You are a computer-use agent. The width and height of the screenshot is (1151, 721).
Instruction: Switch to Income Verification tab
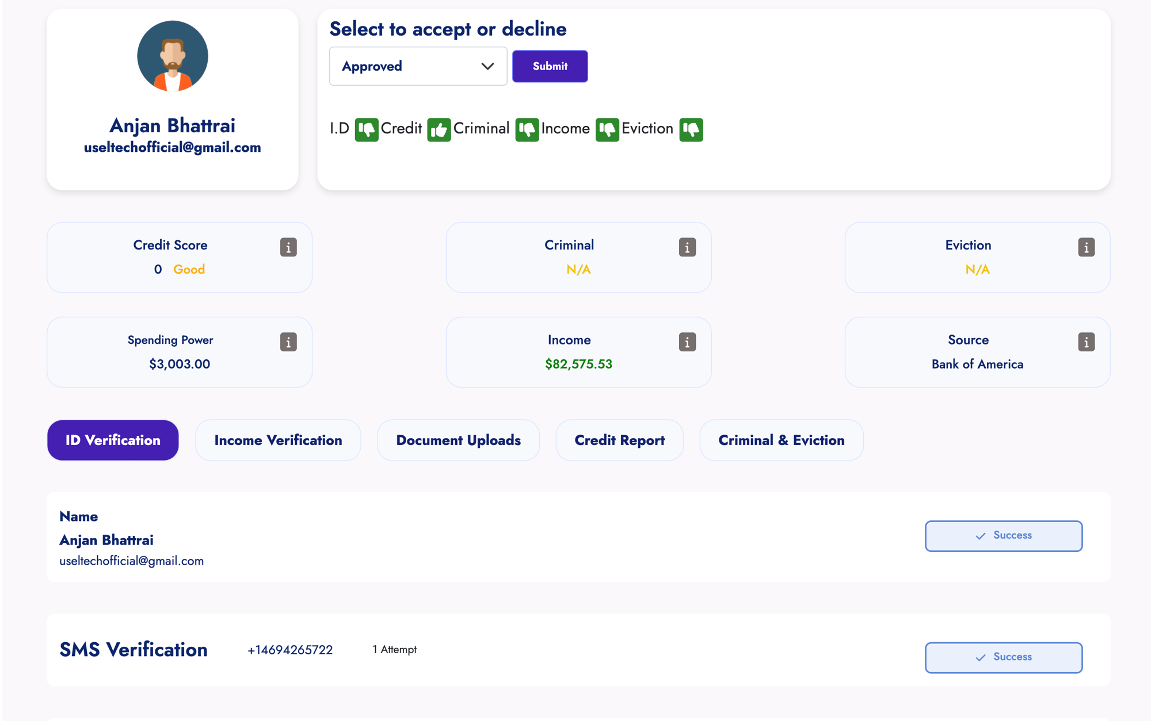(x=277, y=439)
